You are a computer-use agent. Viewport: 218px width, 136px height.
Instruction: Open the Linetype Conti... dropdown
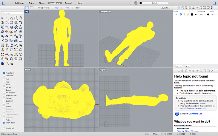click(x=202, y=14)
